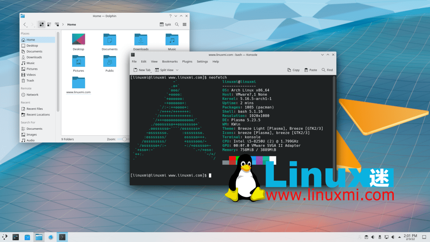Open the search in Dolphin
Screen dimensions: 430x242
pyautogui.click(x=177, y=24)
